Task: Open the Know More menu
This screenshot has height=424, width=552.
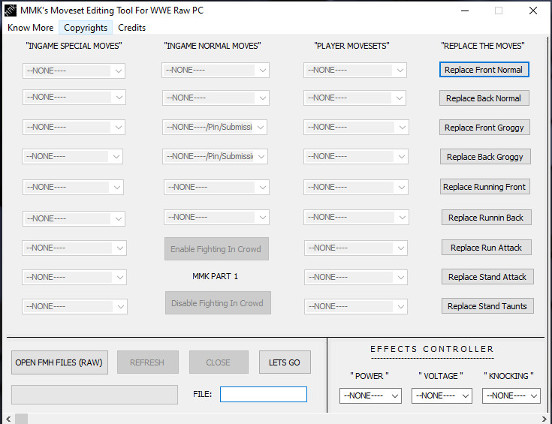Action: pos(30,28)
